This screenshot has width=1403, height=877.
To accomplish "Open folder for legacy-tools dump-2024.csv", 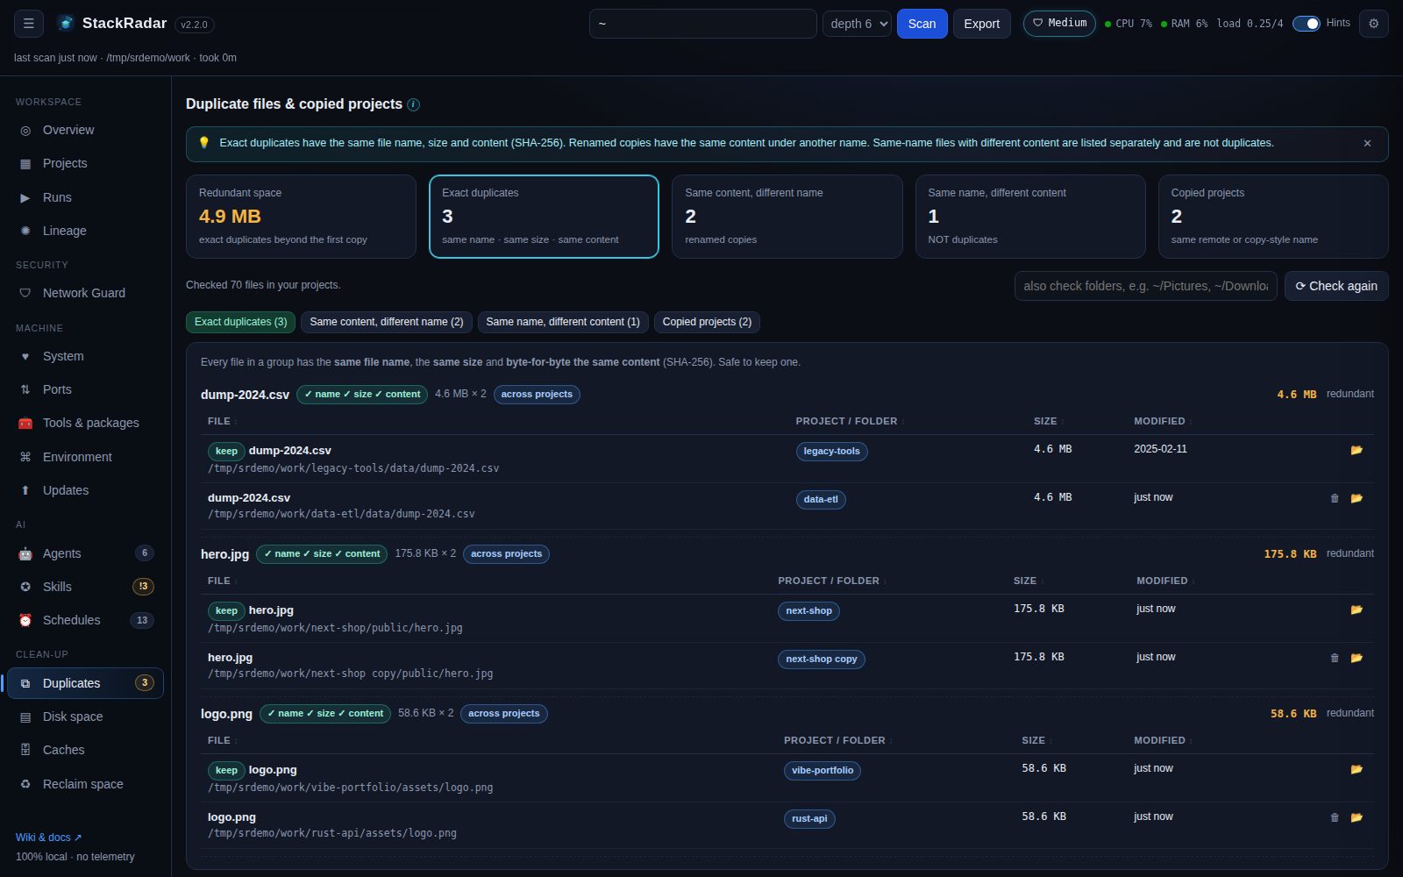I will point(1357,450).
